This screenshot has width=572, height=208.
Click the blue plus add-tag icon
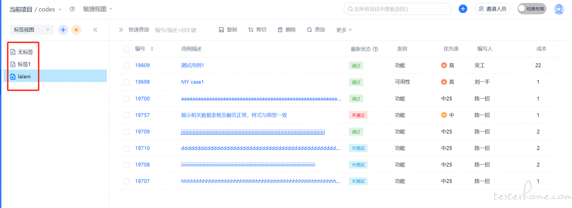click(63, 30)
